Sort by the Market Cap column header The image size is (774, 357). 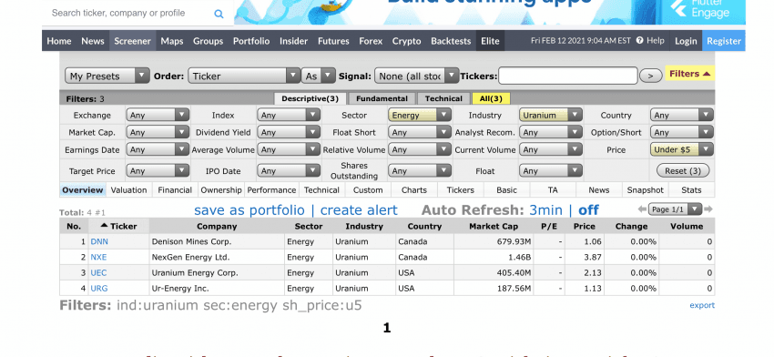tap(494, 226)
